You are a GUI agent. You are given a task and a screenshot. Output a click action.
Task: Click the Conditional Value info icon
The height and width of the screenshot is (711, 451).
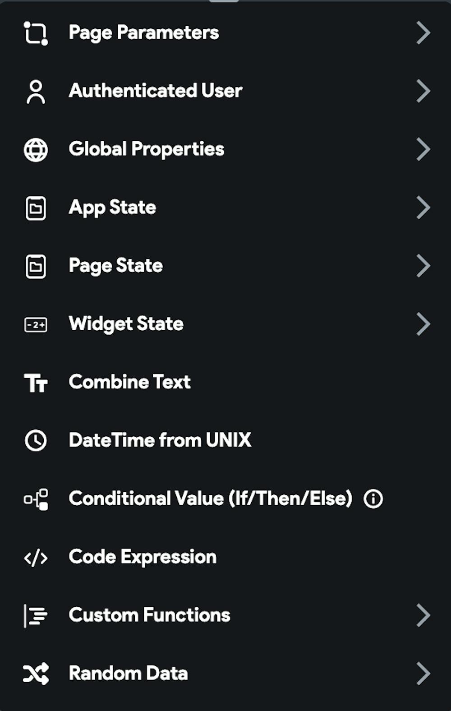pos(373,499)
